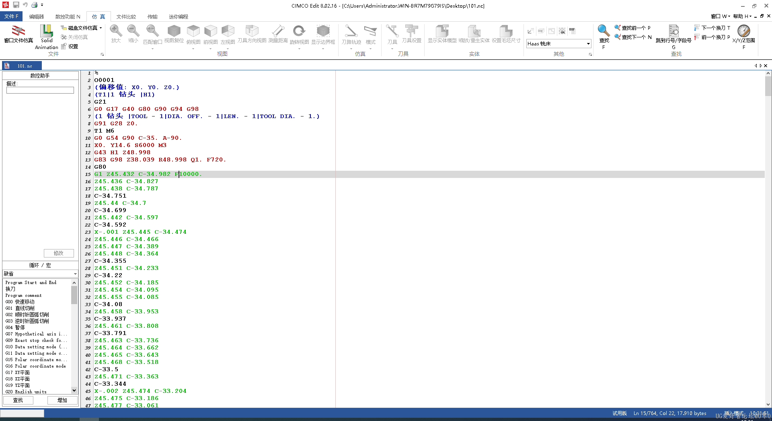Click the 放大 zoom in icon
Viewport: 772px width, 421px height.
coord(116,31)
